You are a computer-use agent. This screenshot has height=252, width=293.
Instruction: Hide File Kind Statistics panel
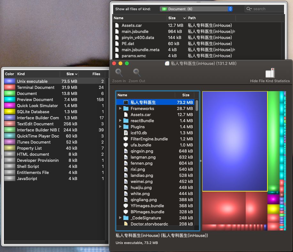[x=270, y=75]
